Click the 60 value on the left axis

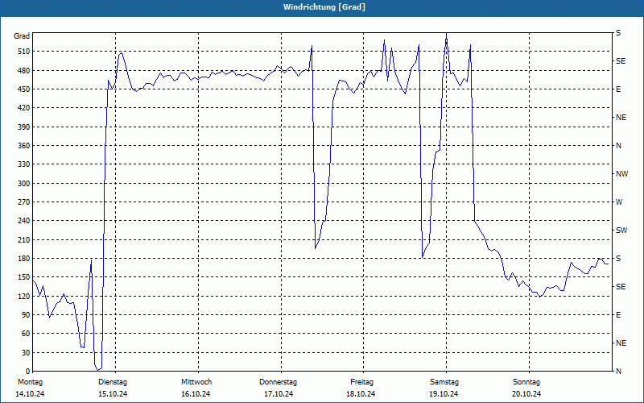(x=26, y=334)
